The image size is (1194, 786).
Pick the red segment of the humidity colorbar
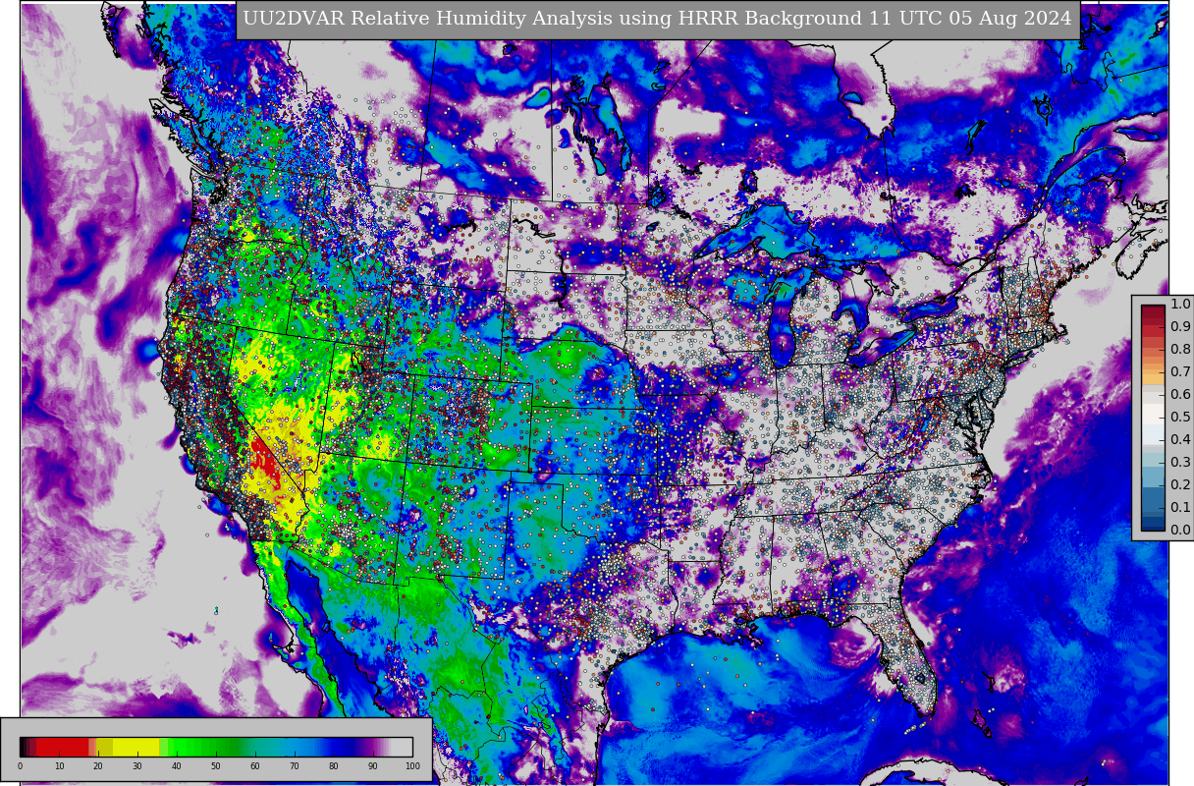tap(62, 747)
